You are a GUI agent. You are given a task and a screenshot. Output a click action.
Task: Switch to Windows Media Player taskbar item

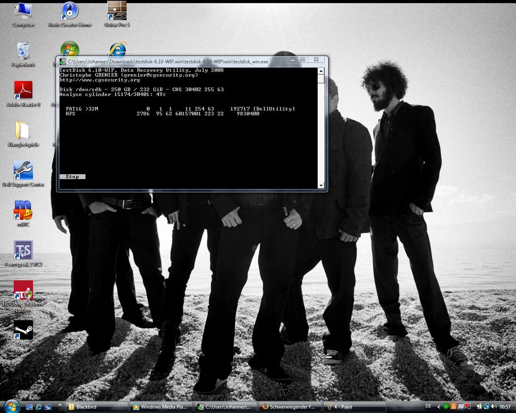point(161,407)
